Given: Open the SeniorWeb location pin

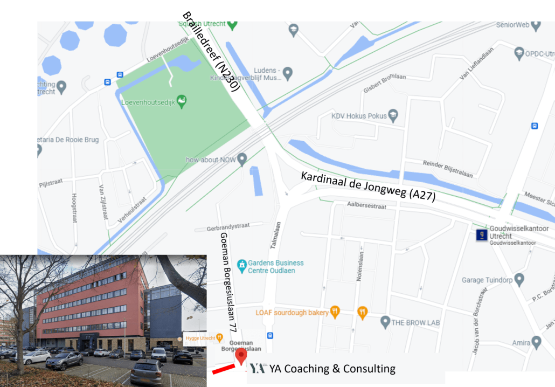Looking at the screenshot, I should (x=536, y=25).
